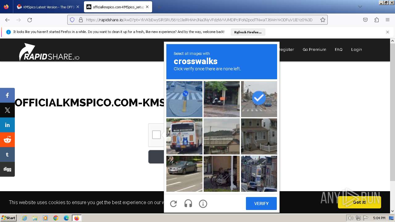Open the Go Premium page
The height and width of the screenshot is (222, 395).
pyautogui.click(x=314, y=49)
